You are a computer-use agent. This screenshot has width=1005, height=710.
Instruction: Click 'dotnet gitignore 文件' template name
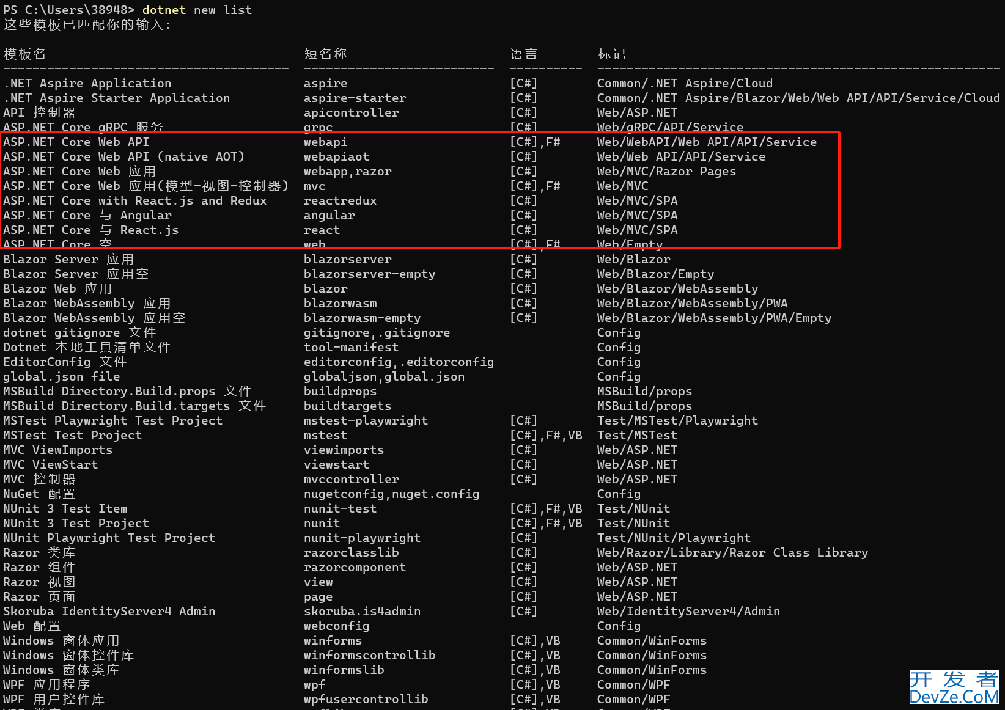click(80, 332)
